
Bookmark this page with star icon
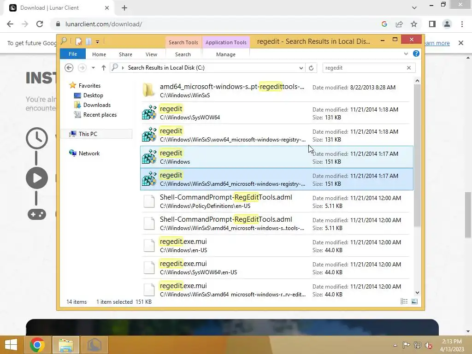point(414,24)
